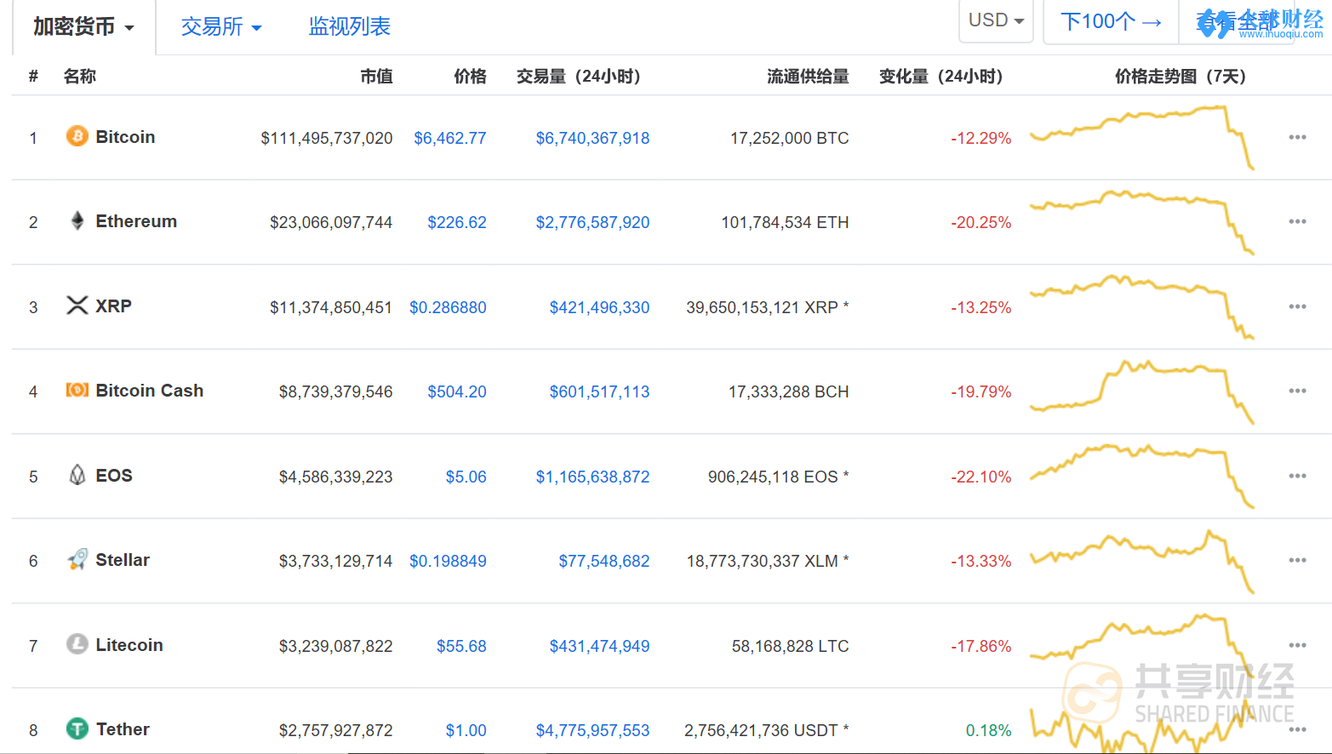Open the Stellar name link
The image size is (1332, 754).
coord(123,560)
